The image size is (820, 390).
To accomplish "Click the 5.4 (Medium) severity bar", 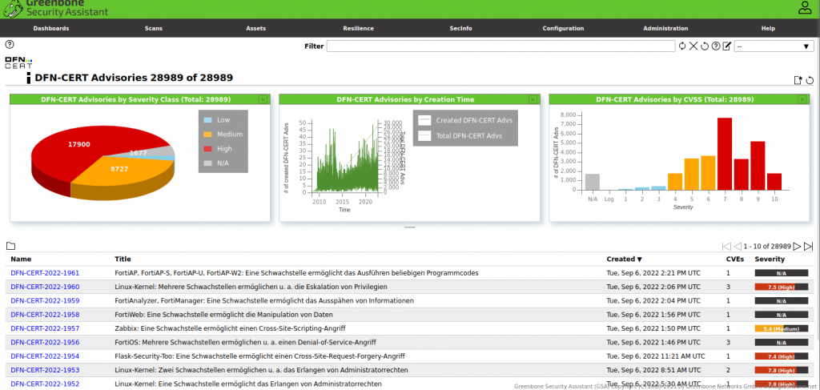I will click(x=782, y=328).
